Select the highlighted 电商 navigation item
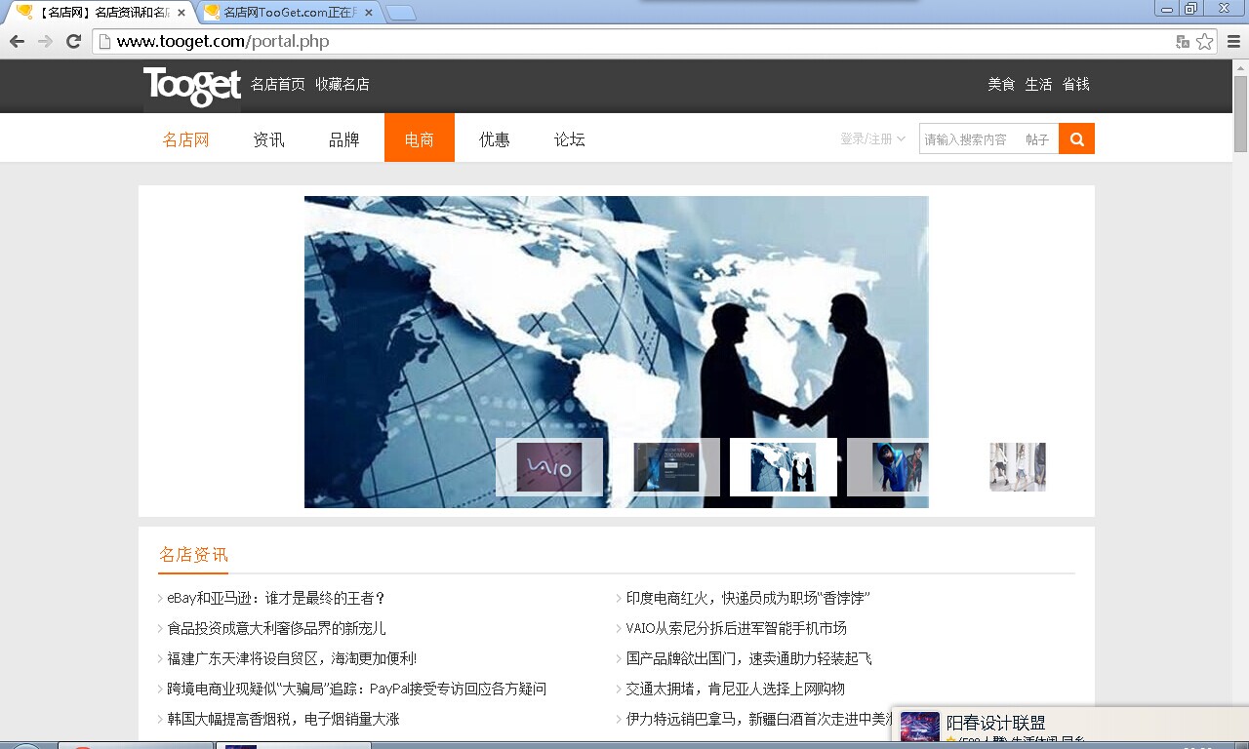1249x749 pixels. pos(420,138)
